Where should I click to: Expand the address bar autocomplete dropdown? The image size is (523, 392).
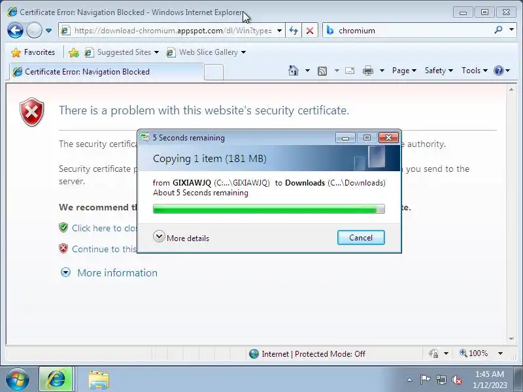pyautogui.click(x=280, y=31)
